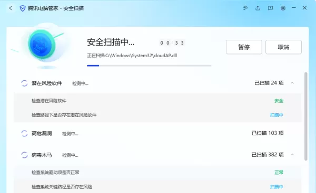The height and width of the screenshot is (193, 316).
Task: Open the feedback message icon
Action: (270, 8)
